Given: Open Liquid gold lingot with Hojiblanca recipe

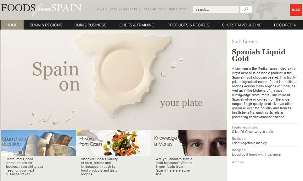Looking at the screenshot, I should click(x=256, y=154).
